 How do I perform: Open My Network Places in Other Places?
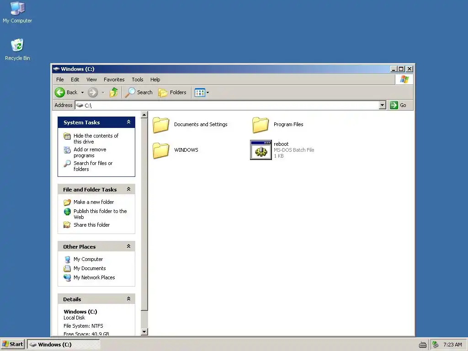click(x=94, y=277)
